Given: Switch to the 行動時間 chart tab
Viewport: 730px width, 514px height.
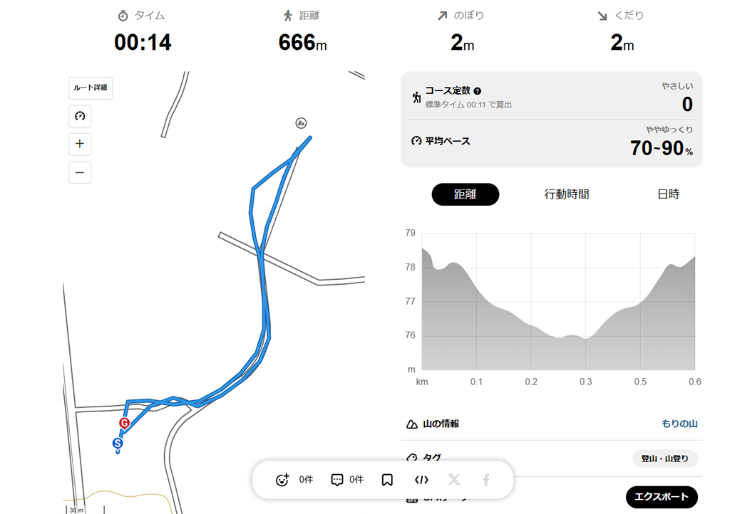Looking at the screenshot, I should (567, 194).
